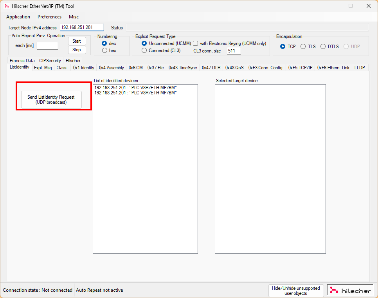Click Connection state: Not connected status
The width and height of the screenshot is (378, 298).
[x=38, y=290]
